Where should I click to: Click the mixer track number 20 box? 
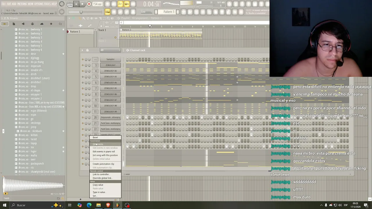coord(95,117)
